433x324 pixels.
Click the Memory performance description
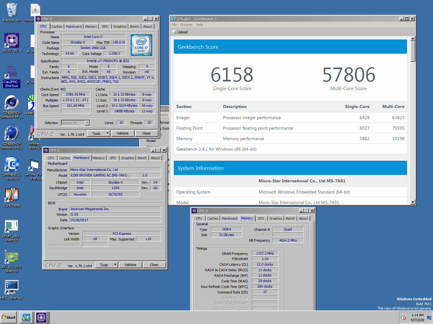click(243, 139)
